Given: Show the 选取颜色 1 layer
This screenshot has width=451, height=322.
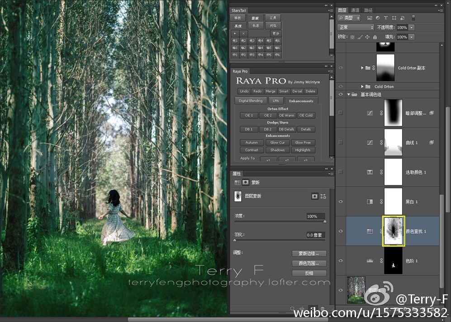Looking at the screenshot, I should (x=341, y=172).
